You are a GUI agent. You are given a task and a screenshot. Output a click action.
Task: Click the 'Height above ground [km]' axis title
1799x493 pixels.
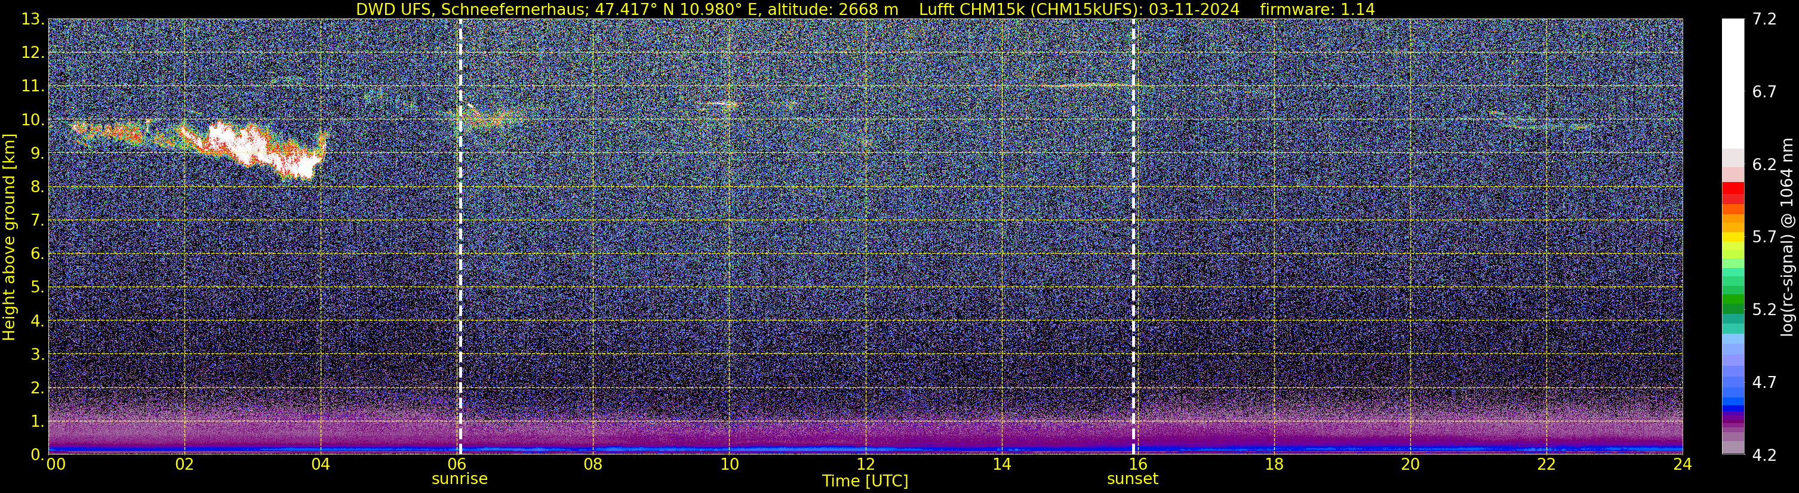tap(9, 237)
